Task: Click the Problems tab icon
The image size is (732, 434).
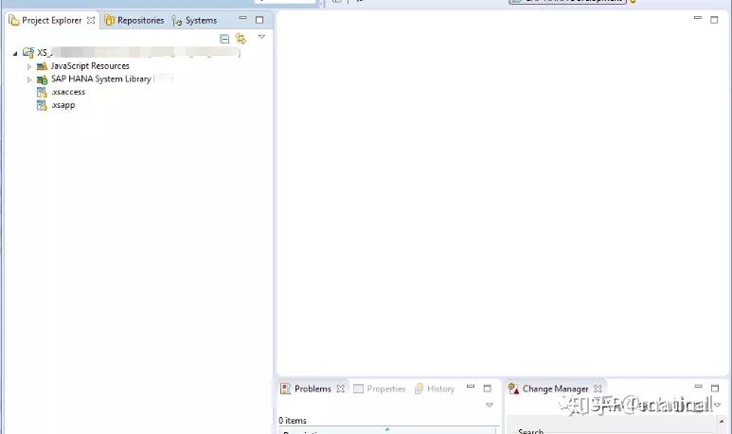Action: click(x=285, y=389)
